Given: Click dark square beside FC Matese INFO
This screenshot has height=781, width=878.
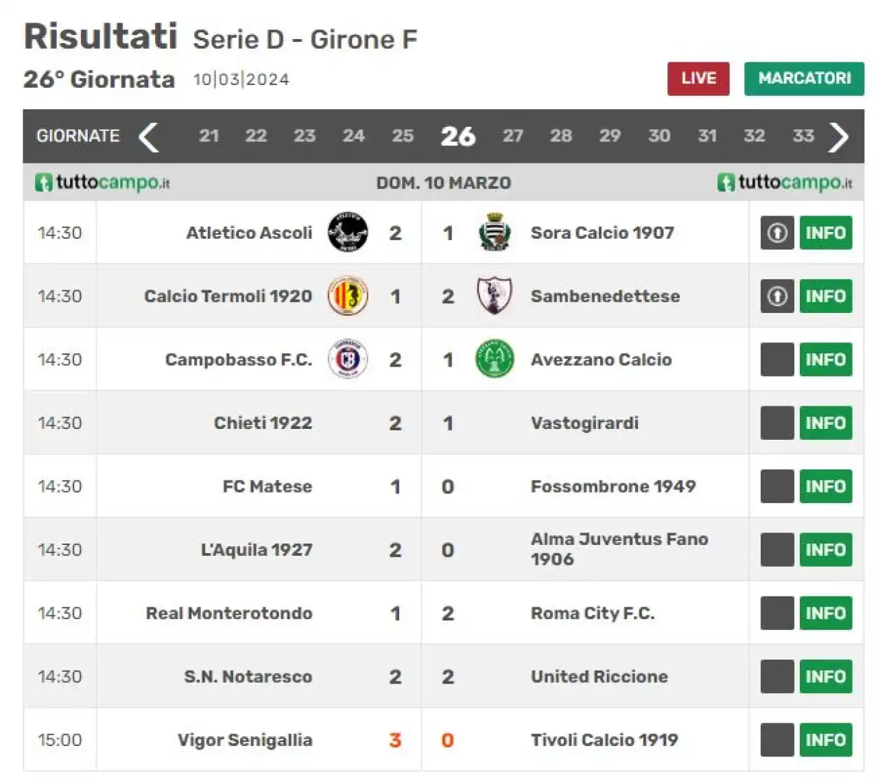Looking at the screenshot, I should pyautogui.click(x=777, y=486).
